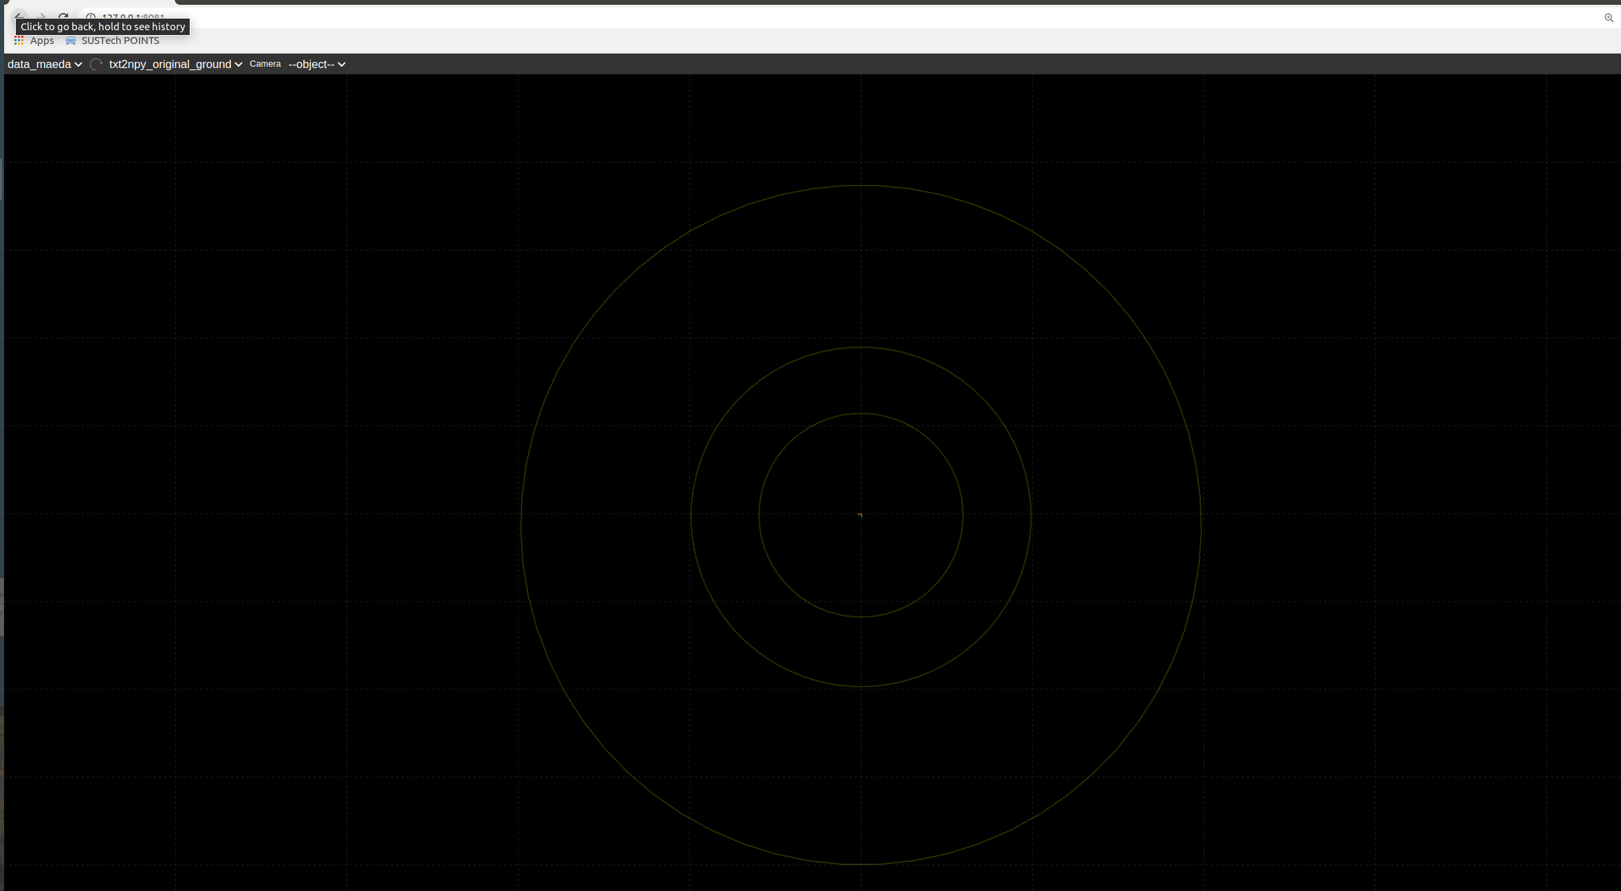Click the 127.0.0.1:8081 URL text

tap(134, 16)
